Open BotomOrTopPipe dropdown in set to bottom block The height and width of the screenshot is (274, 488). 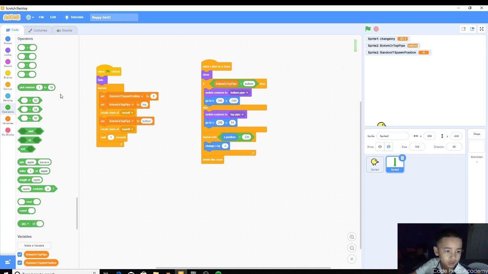[x=121, y=121]
